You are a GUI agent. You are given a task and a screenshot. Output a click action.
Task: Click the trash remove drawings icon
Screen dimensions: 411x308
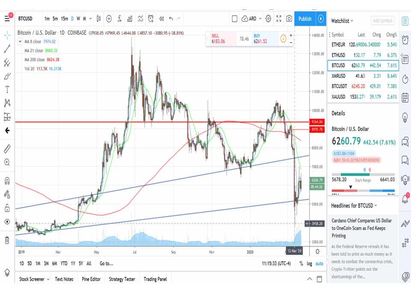(x=7, y=240)
